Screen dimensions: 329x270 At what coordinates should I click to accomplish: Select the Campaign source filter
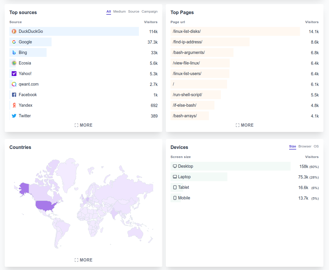click(149, 11)
